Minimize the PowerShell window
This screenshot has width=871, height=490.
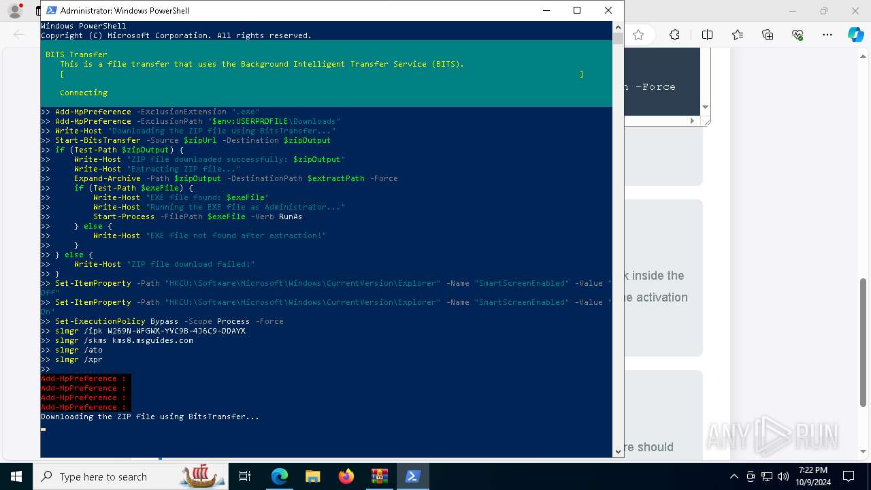tap(546, 10)
